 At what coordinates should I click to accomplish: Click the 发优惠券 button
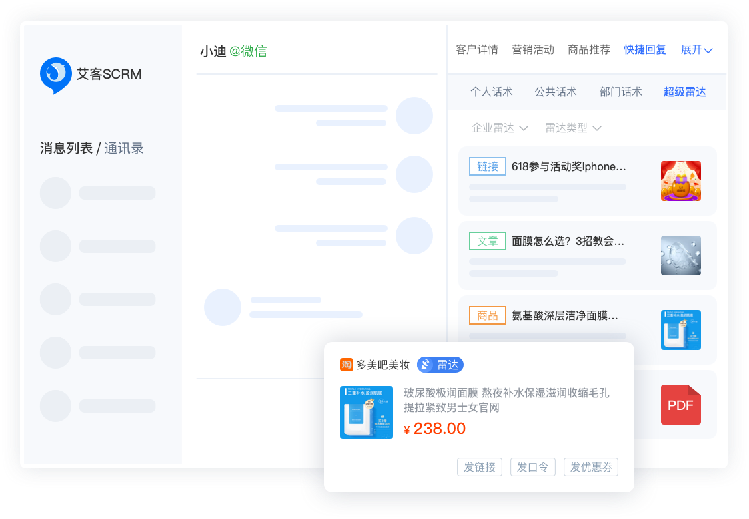coord(591,467)
